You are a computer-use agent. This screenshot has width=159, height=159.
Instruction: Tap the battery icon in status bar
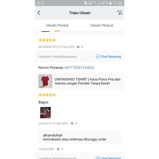click(x=110, y=3)
